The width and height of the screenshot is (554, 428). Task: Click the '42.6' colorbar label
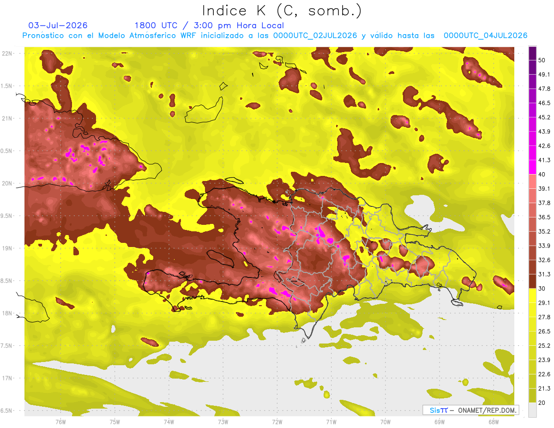[544, 146]
